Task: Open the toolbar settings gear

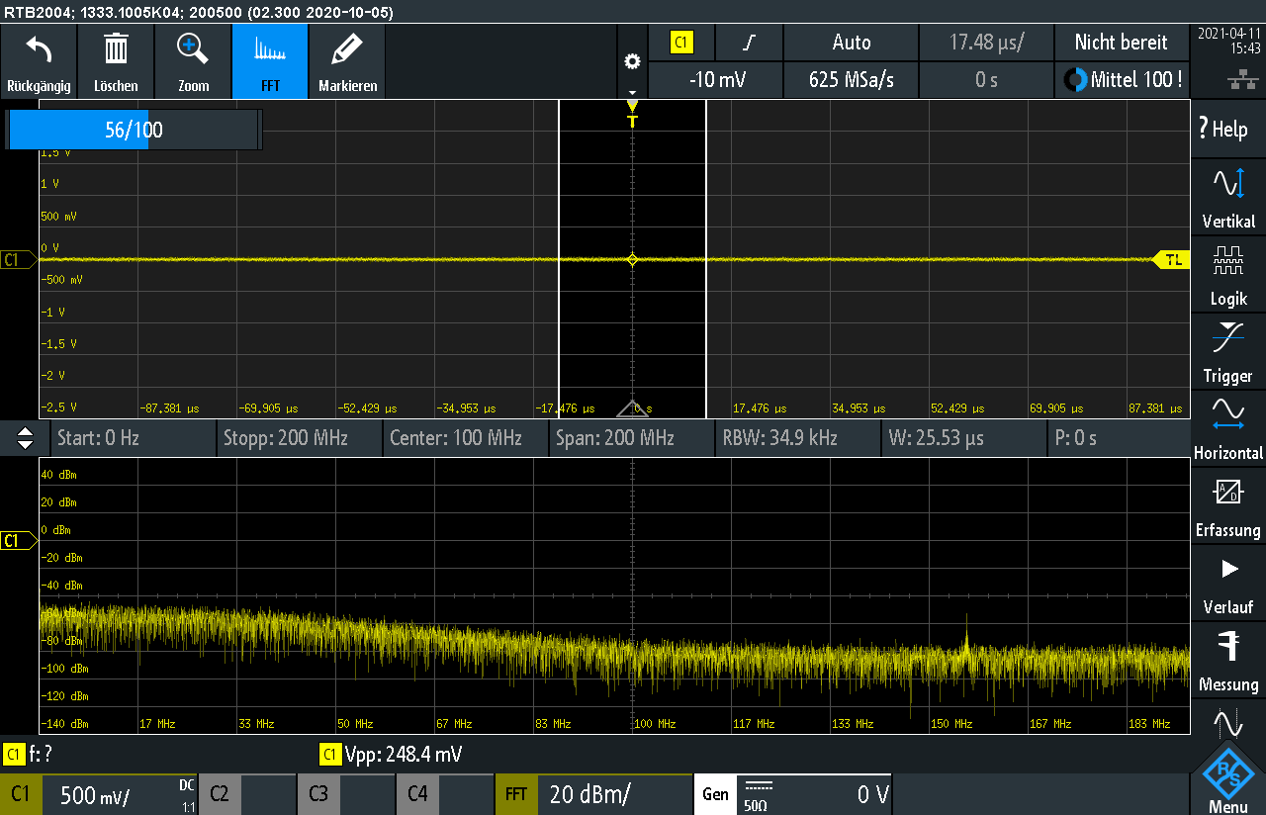Action: [x=632, y=61]
